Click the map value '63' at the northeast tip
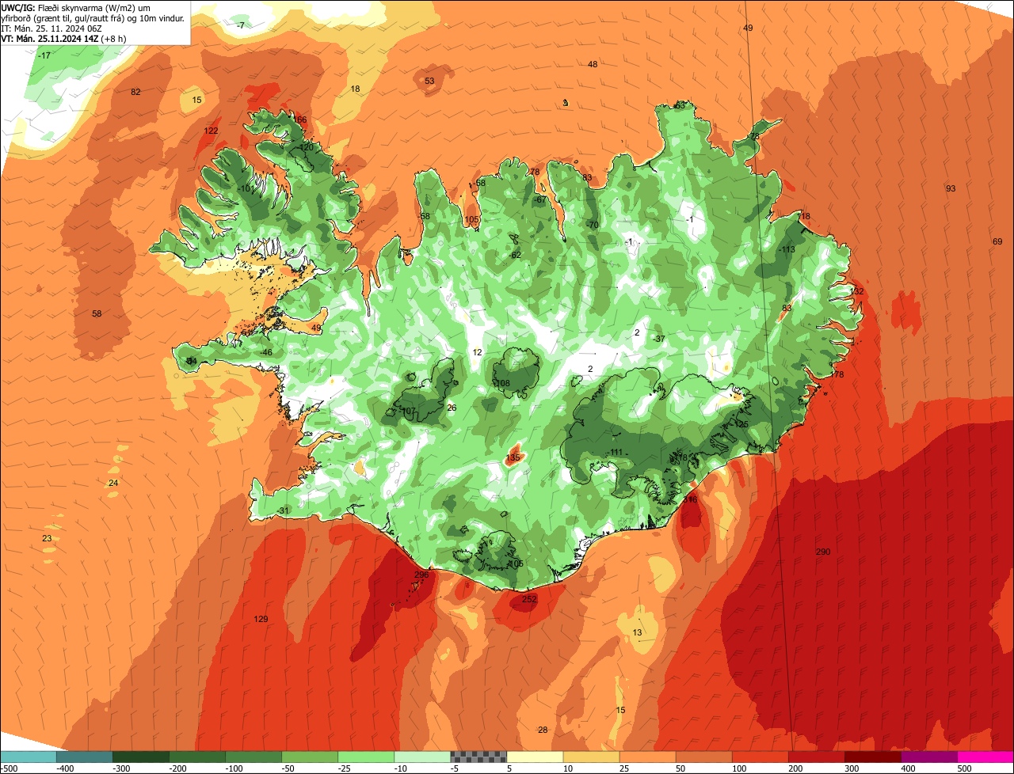 (680, 105)
